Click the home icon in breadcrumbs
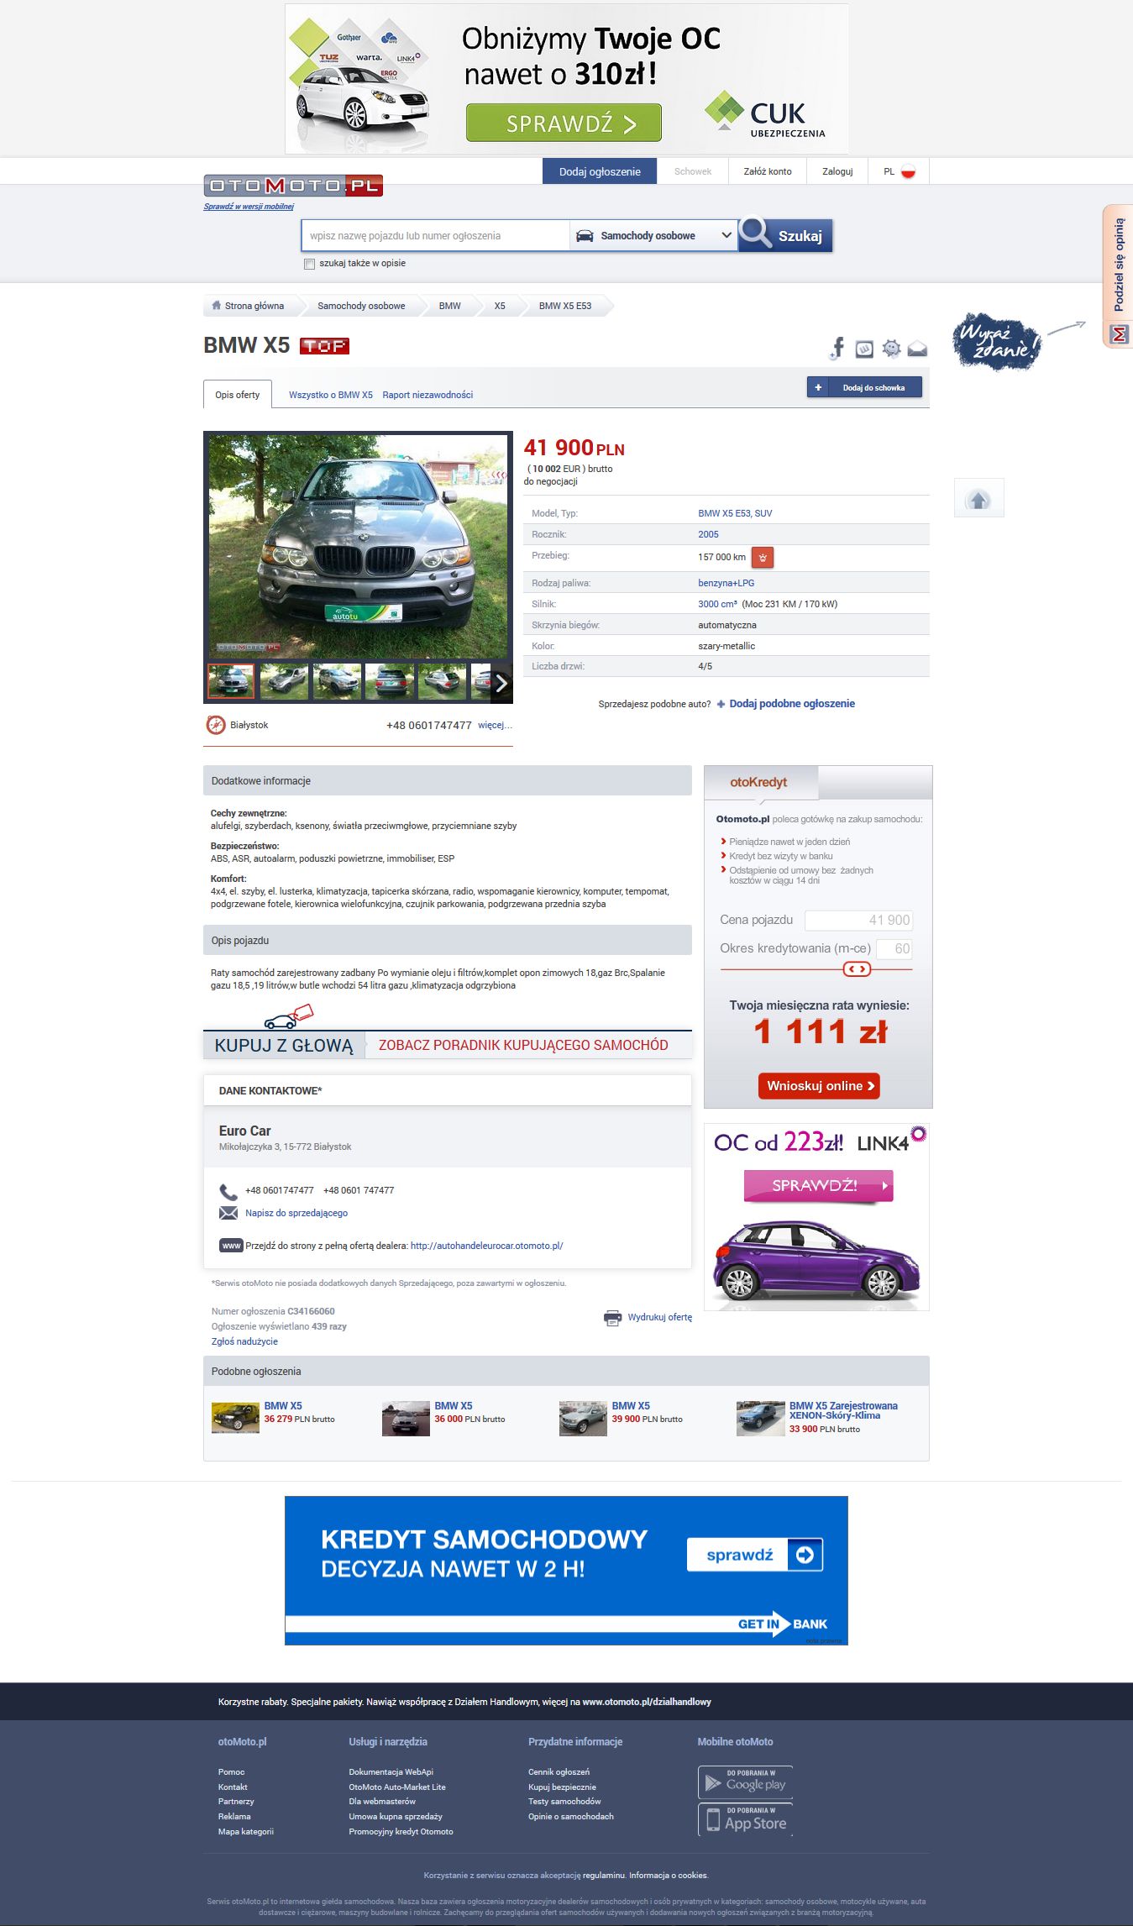 point(216,306)
